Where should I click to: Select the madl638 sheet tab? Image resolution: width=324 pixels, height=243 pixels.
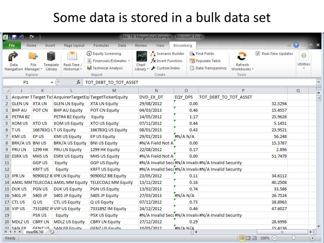pyautogui.click(x=35, y=232)
